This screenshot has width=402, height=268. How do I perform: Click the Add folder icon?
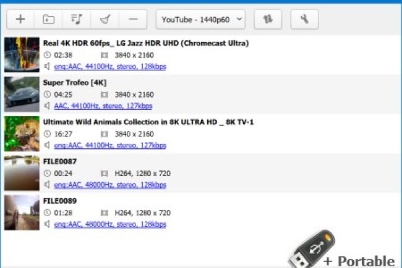point(48,19)
